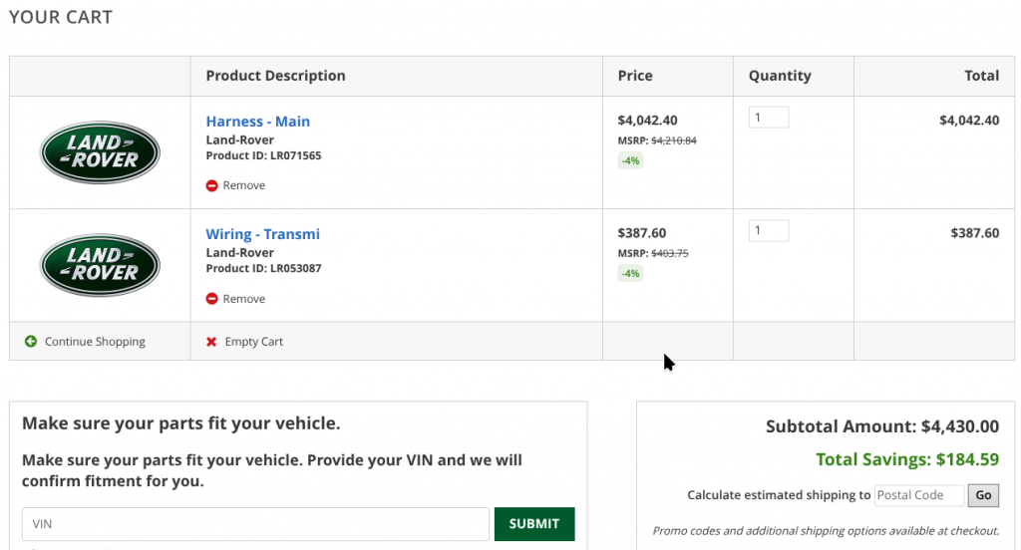Open the Harness - Main product link
The height and width of the screenshot is (550, 1021).
click(x=258, y=122)
